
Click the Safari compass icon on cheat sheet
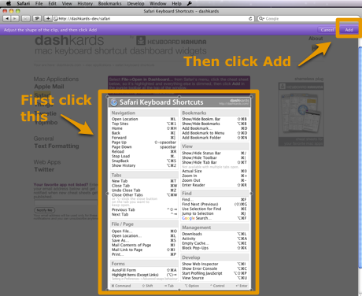pos(114,102)
